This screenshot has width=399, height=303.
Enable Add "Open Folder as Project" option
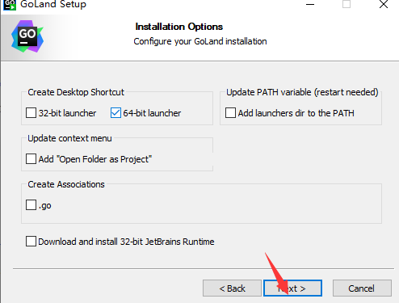pyautogui.click(x=31, y=159)
